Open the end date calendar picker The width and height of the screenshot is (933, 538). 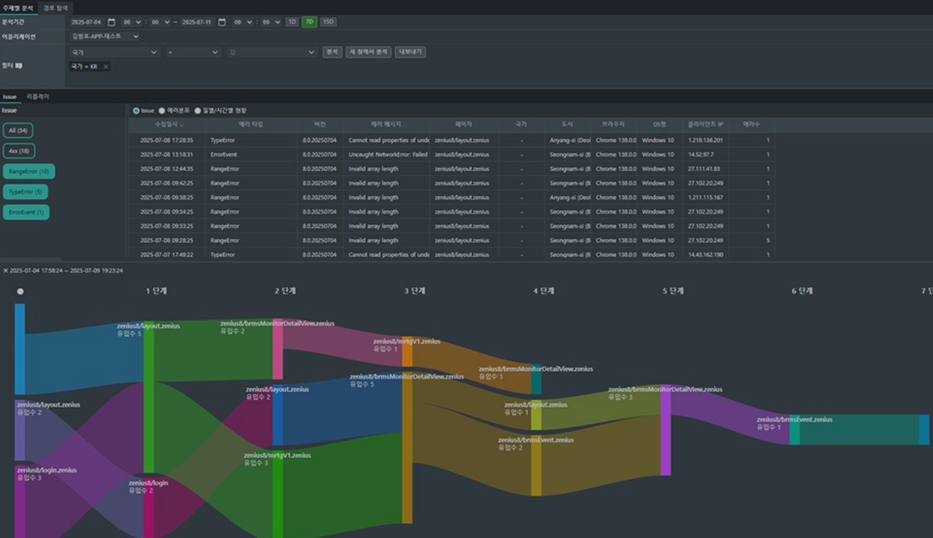(222, 22)
